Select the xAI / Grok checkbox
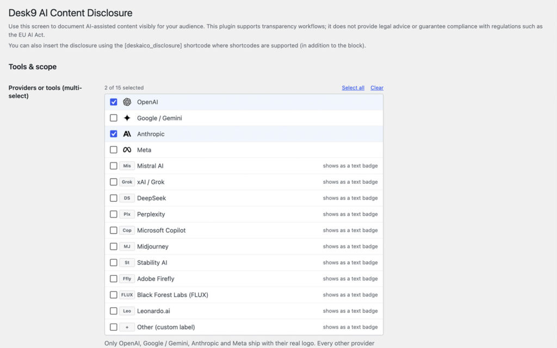This screenshot has width=557, height=348. pyautogui.click(x=113, y=182)
